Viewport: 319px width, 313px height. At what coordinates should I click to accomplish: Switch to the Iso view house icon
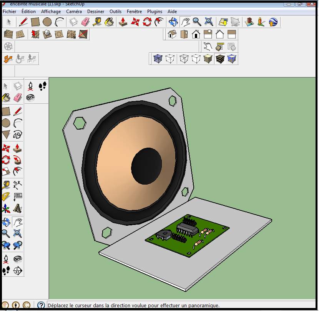pyautogui.click(x=172, y=35)
